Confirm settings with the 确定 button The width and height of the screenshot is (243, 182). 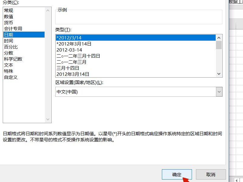tap(177, 174)
